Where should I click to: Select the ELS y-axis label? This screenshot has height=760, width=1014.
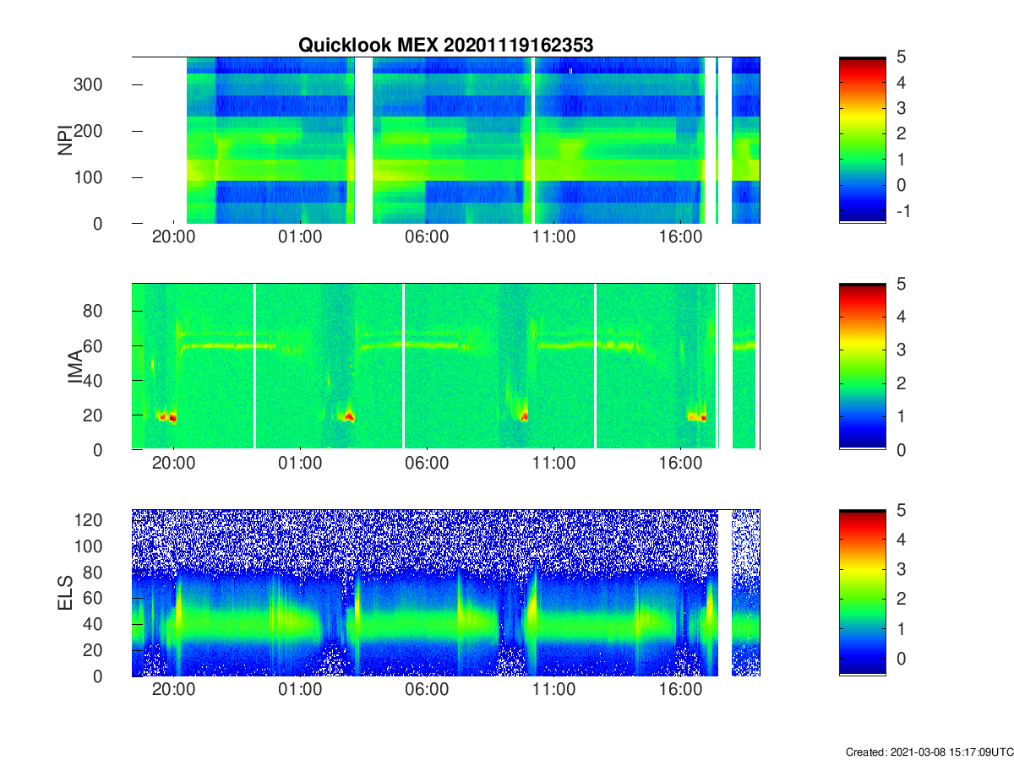[64, 594]
